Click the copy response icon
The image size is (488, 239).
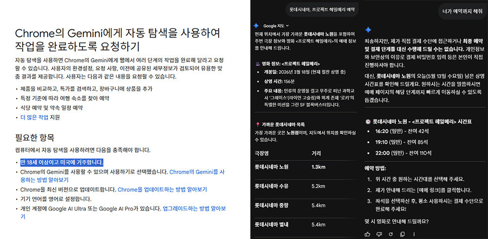(x=403, y=234)
